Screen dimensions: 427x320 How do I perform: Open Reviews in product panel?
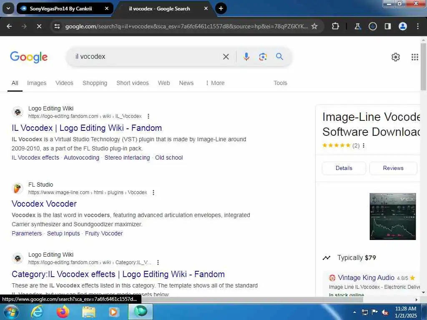click(393, 168)
